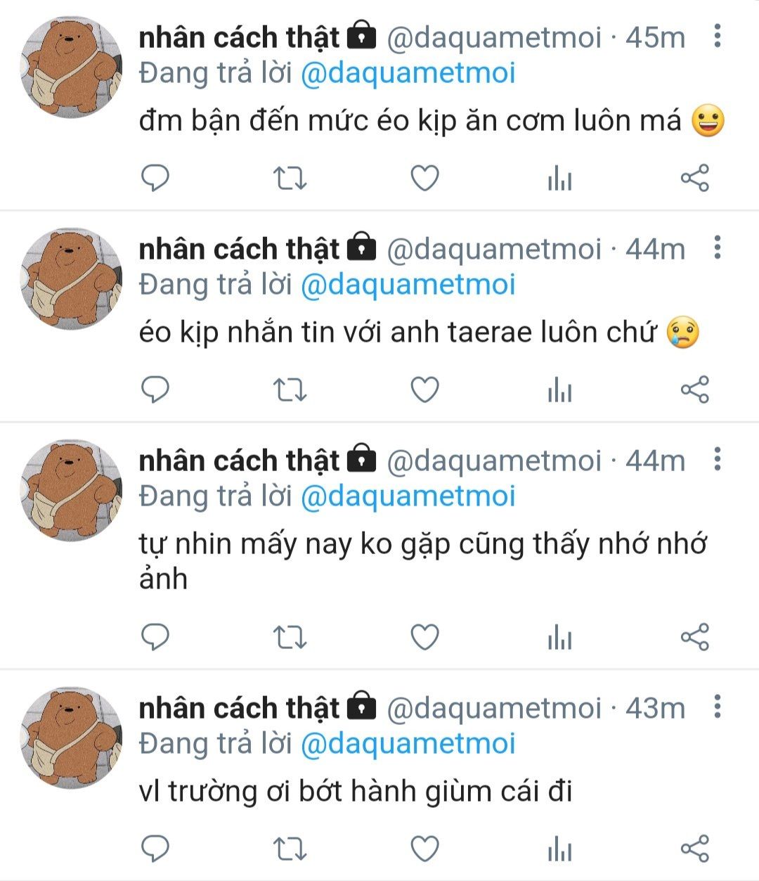
Task: Share the 45m tweet
Action: point(695,178)
